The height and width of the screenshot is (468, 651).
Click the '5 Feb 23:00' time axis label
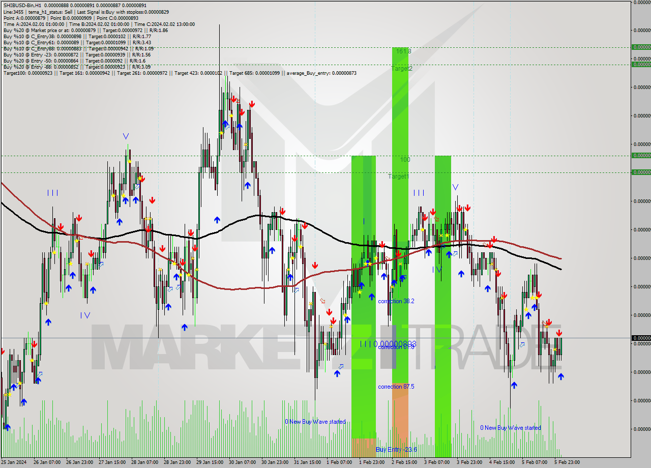(x=567, y=462)
